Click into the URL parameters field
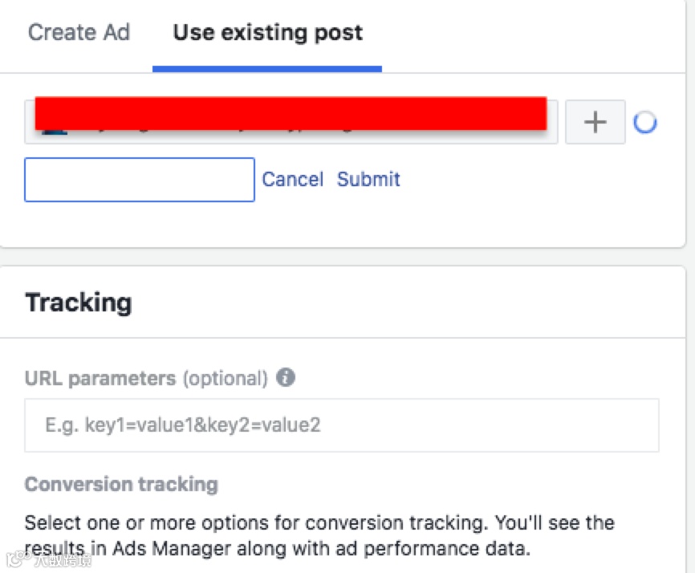Viewport: 695px width, 573px height. coord(341,425)
